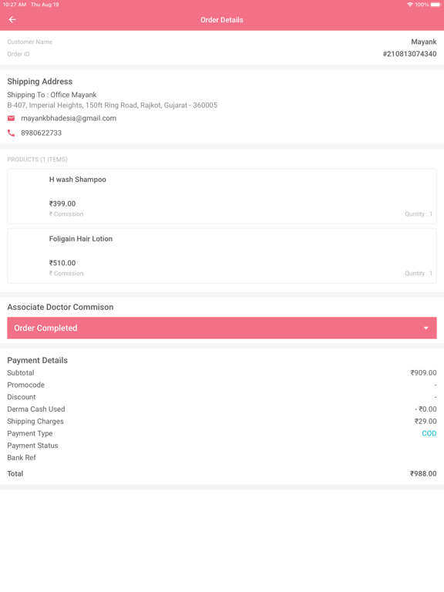This screenshot has height=592, width=444.
Task: Open email link mayankbhadesia@gmail.com
Action: (69, 118)
